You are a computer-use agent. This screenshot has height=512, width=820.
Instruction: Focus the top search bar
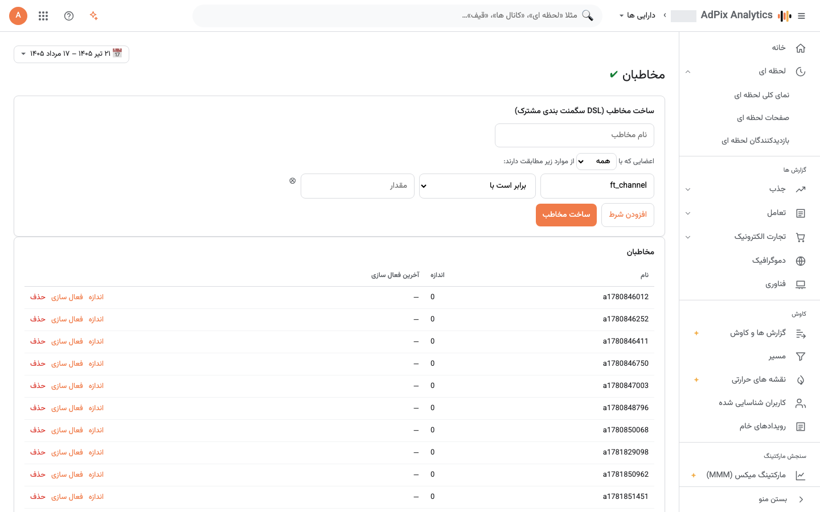pos(397,16)
